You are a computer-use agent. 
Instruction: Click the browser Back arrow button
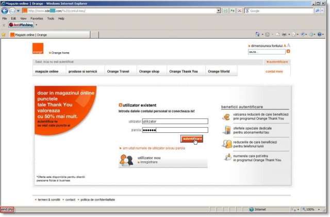pyautogui.click(x=5, y=11)
